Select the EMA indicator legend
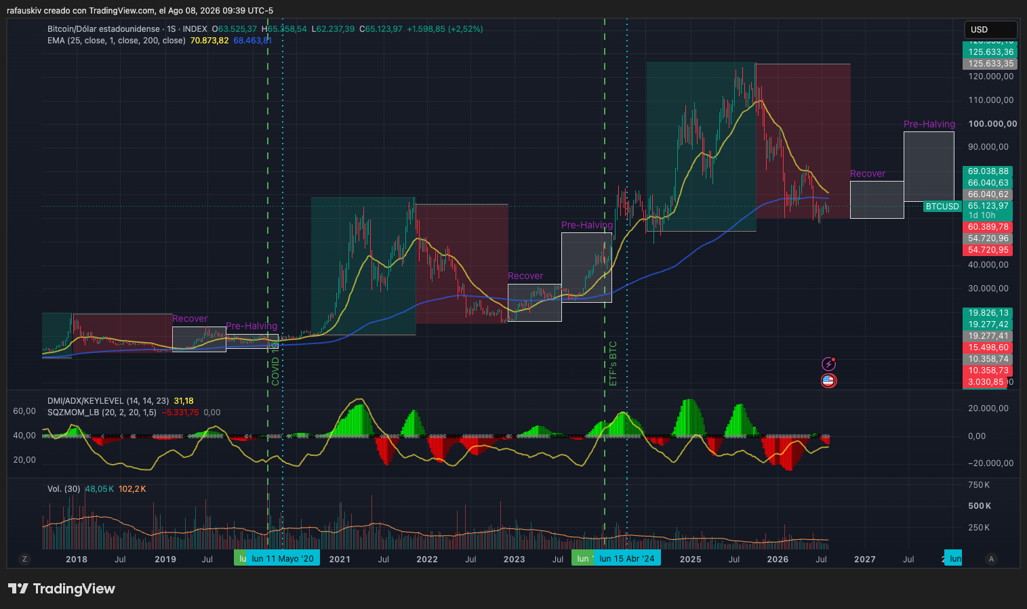The height and width of the screenshot is (609, 1027). point(117,41)
